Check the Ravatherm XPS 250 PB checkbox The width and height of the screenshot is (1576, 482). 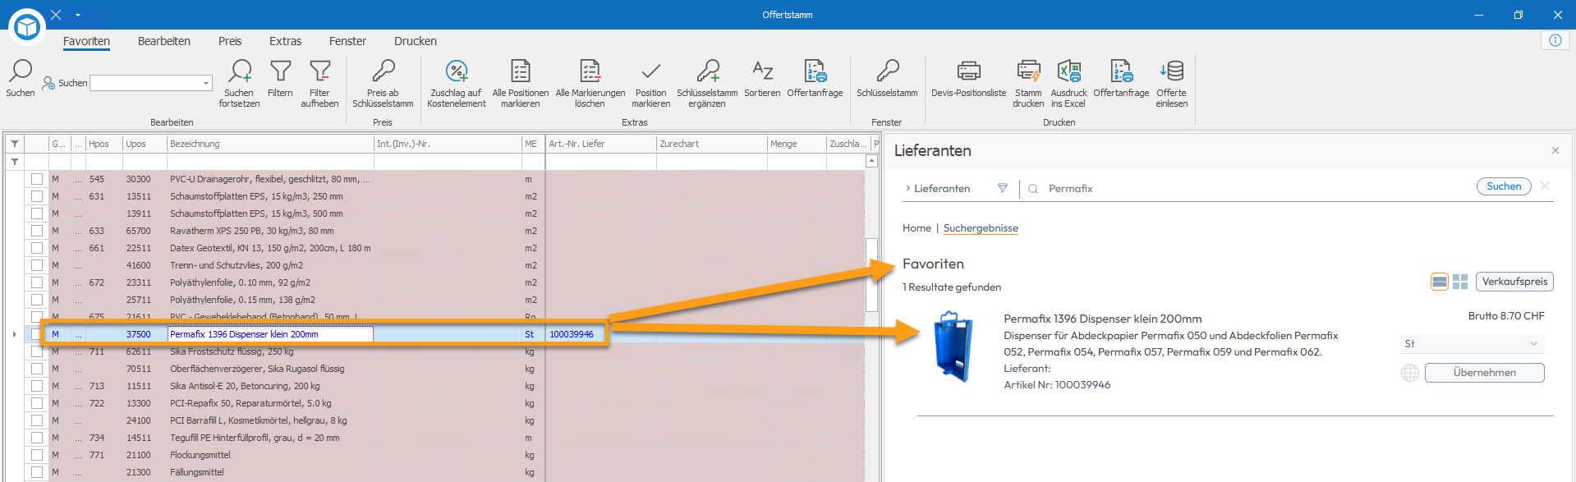[37, 231]
